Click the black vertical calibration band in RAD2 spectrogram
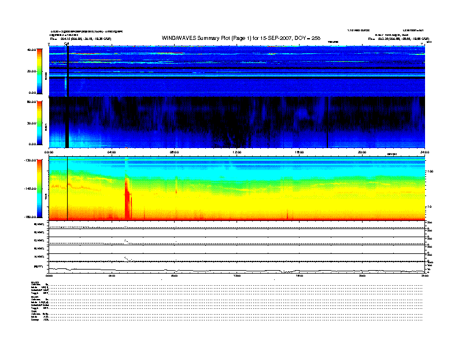 click(x=68, y=71)
